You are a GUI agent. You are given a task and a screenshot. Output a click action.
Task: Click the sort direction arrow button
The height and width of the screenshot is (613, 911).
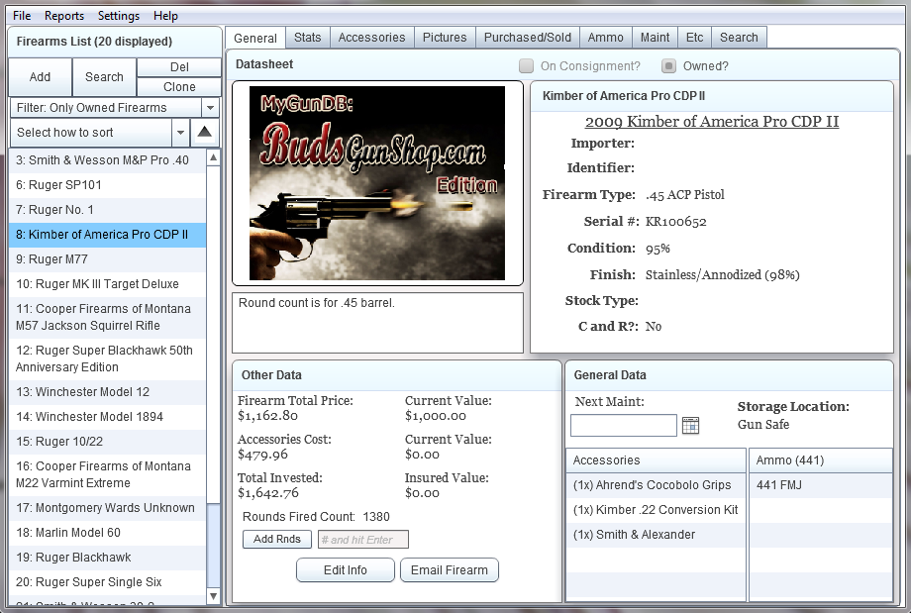click(x=205, y=133)
